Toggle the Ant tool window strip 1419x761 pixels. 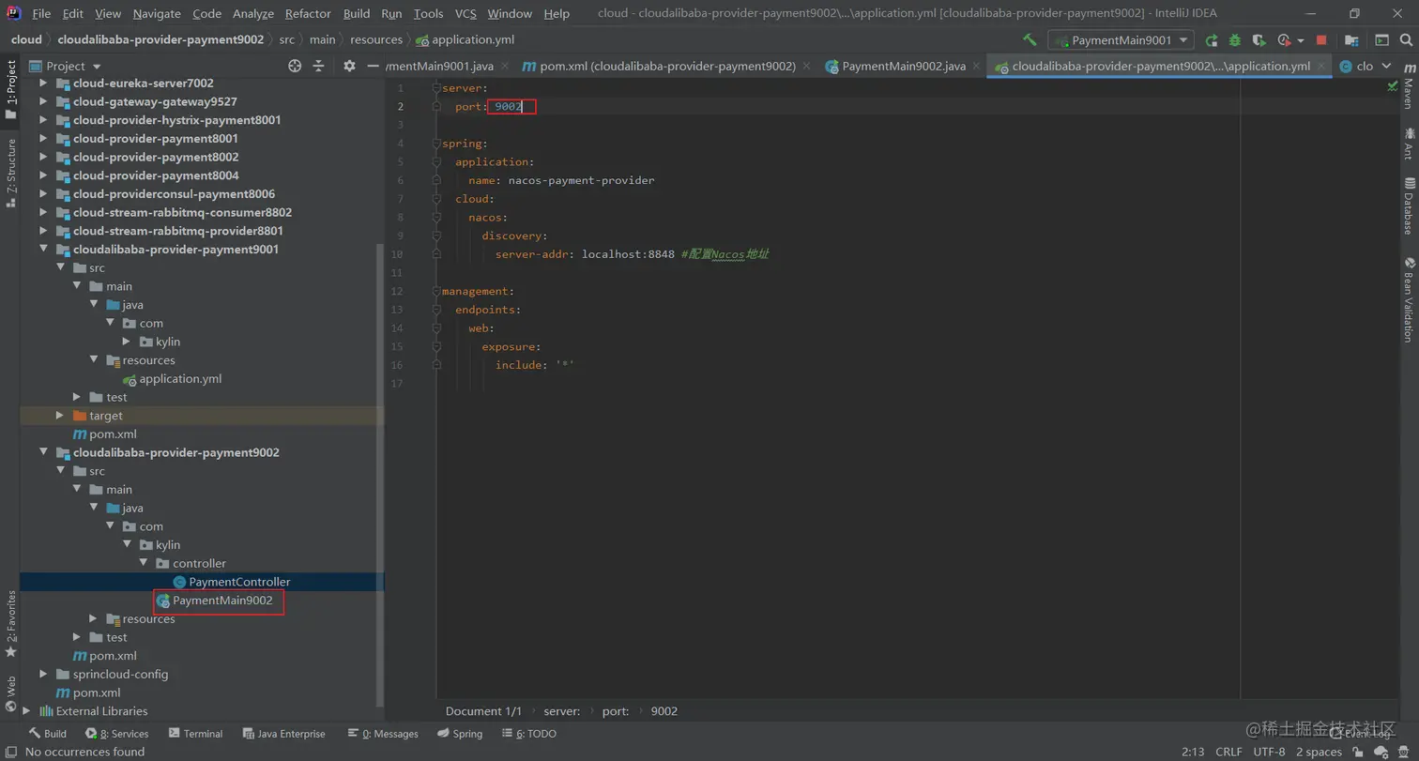coord(1409,144)
